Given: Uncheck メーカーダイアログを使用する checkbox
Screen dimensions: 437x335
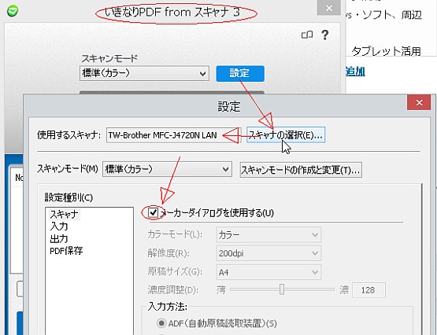Looking at the screenshot, I should click(153, 212).
